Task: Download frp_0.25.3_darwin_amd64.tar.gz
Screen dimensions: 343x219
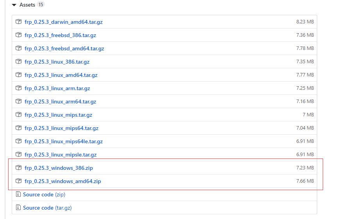Action: pyautogui.click(x=63, y=22)
